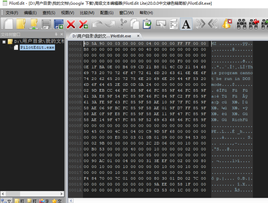Click file tree scrollbar left arrow
This screenshot has width=268, height=203.
[x=3, y=194]
